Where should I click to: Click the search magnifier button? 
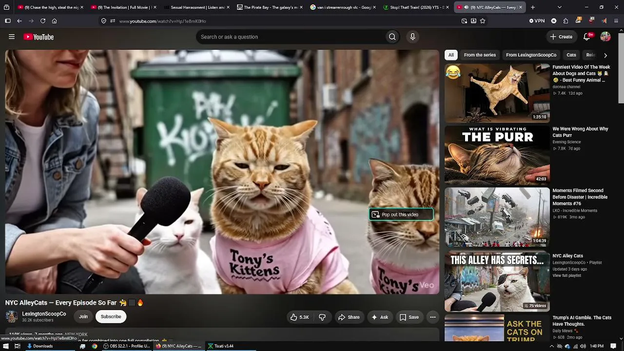tap(392, 37)
